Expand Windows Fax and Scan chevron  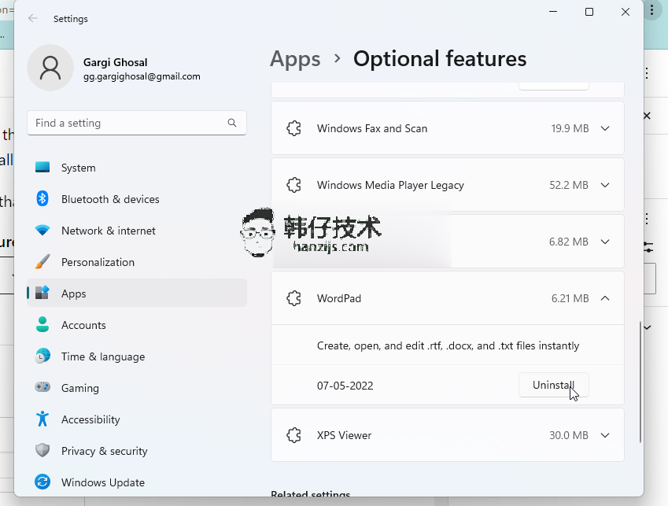(605, 128)
